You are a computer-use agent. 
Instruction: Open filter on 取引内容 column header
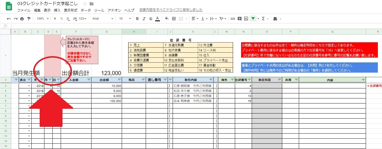coord(211,80)
